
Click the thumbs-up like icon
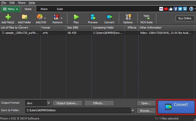[171, 9]
